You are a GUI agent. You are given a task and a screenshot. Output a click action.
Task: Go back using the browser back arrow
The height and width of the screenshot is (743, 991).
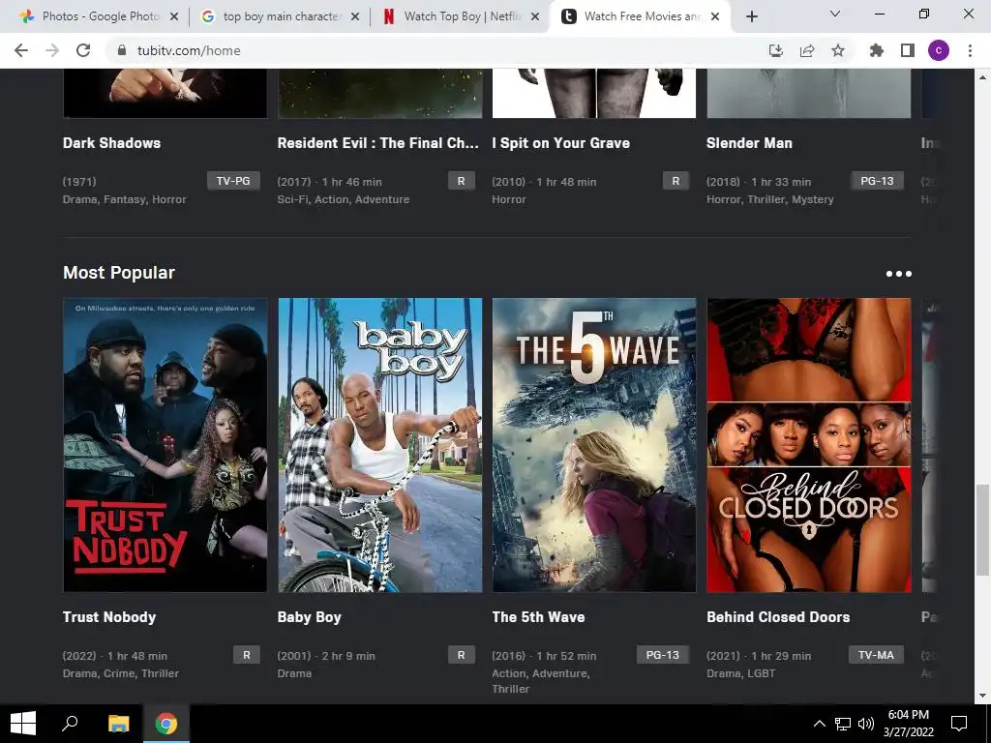(x=21, y=50)
